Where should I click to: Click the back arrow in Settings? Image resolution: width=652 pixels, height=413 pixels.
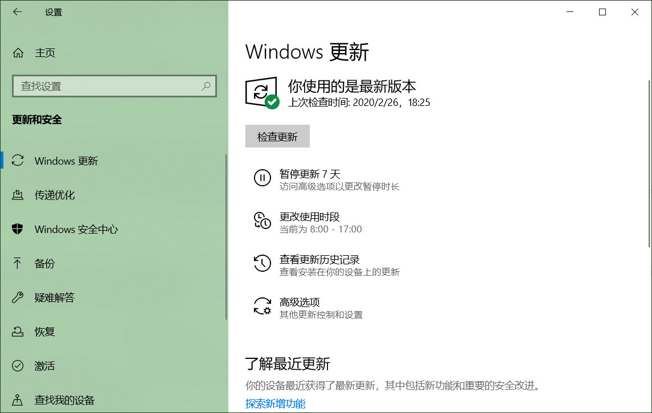tap(17, 11)
